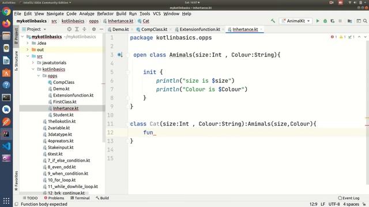The height and width of the screenshot is (207, 369).
Task: Go to next highlighted error arrow
Action: (x=365, y=37)
